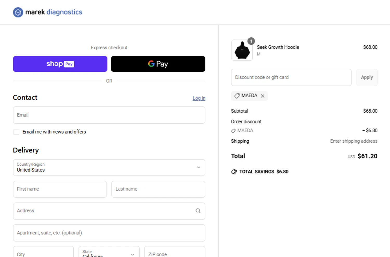Click the Total Savings tag icon
This screenshot has height=257, width=390.
tap(234, 172)
